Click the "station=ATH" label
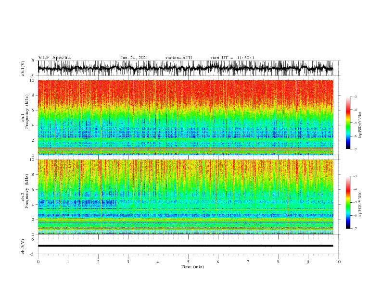The image size is (381, 294). pos(178,58)
